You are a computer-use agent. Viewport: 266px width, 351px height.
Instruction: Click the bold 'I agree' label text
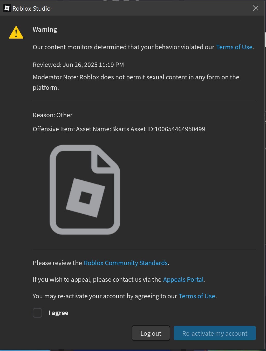(x=58, y=313)
